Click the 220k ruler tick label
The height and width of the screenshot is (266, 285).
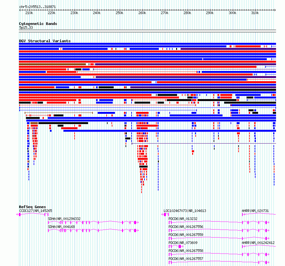[52, 13]
